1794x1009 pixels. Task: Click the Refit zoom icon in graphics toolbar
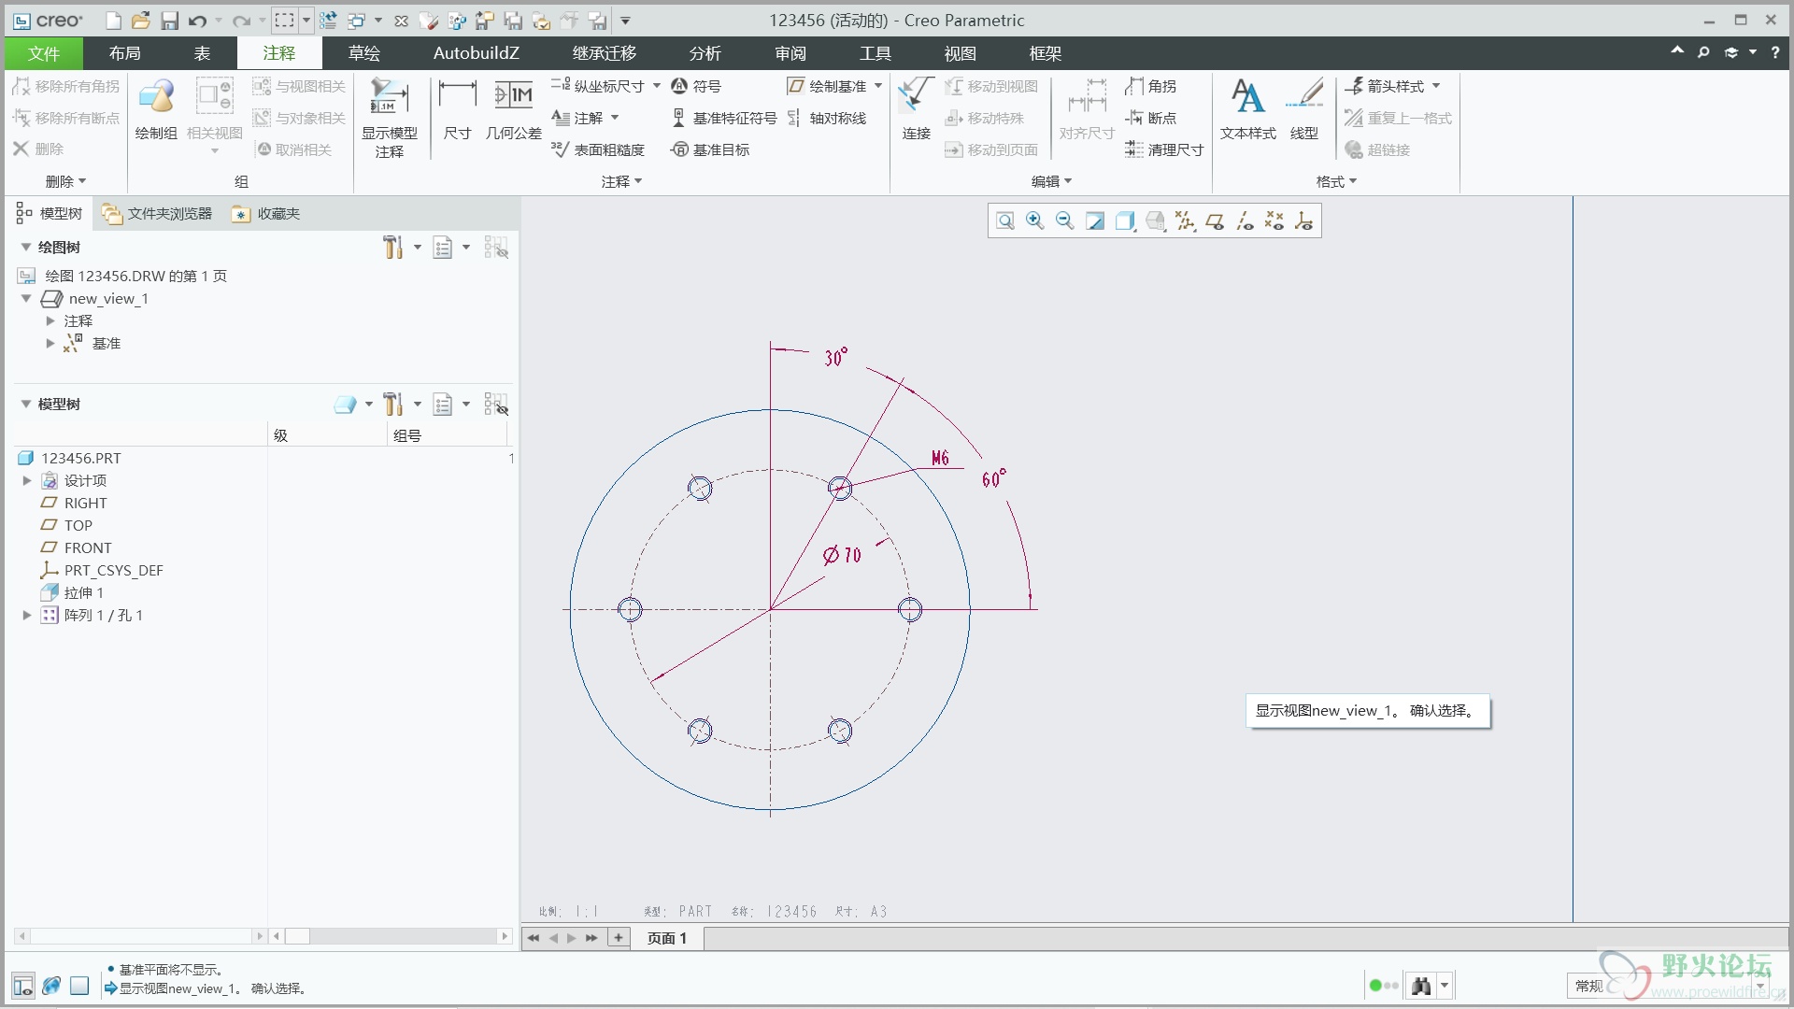click(x=1005, y=220)
